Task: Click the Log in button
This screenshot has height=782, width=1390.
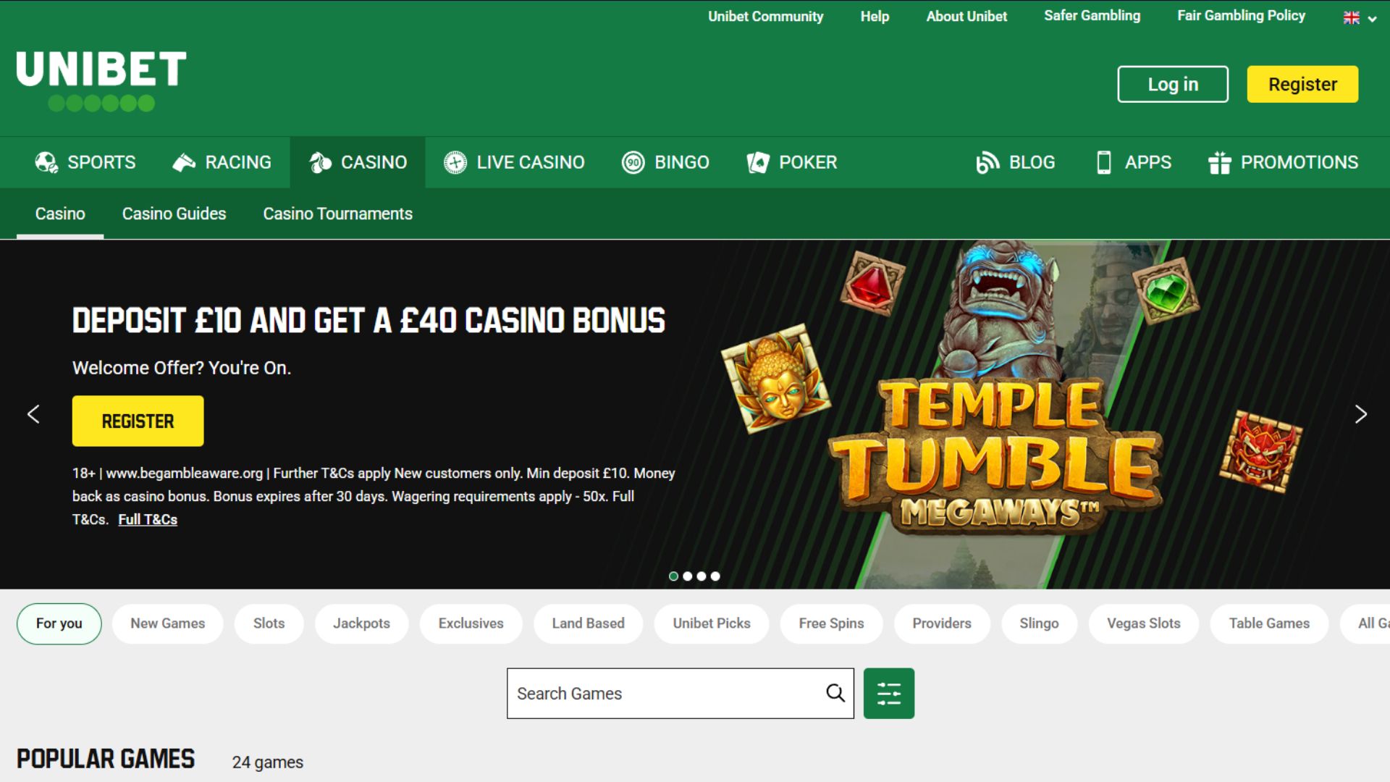Action: click(1173, 84)
